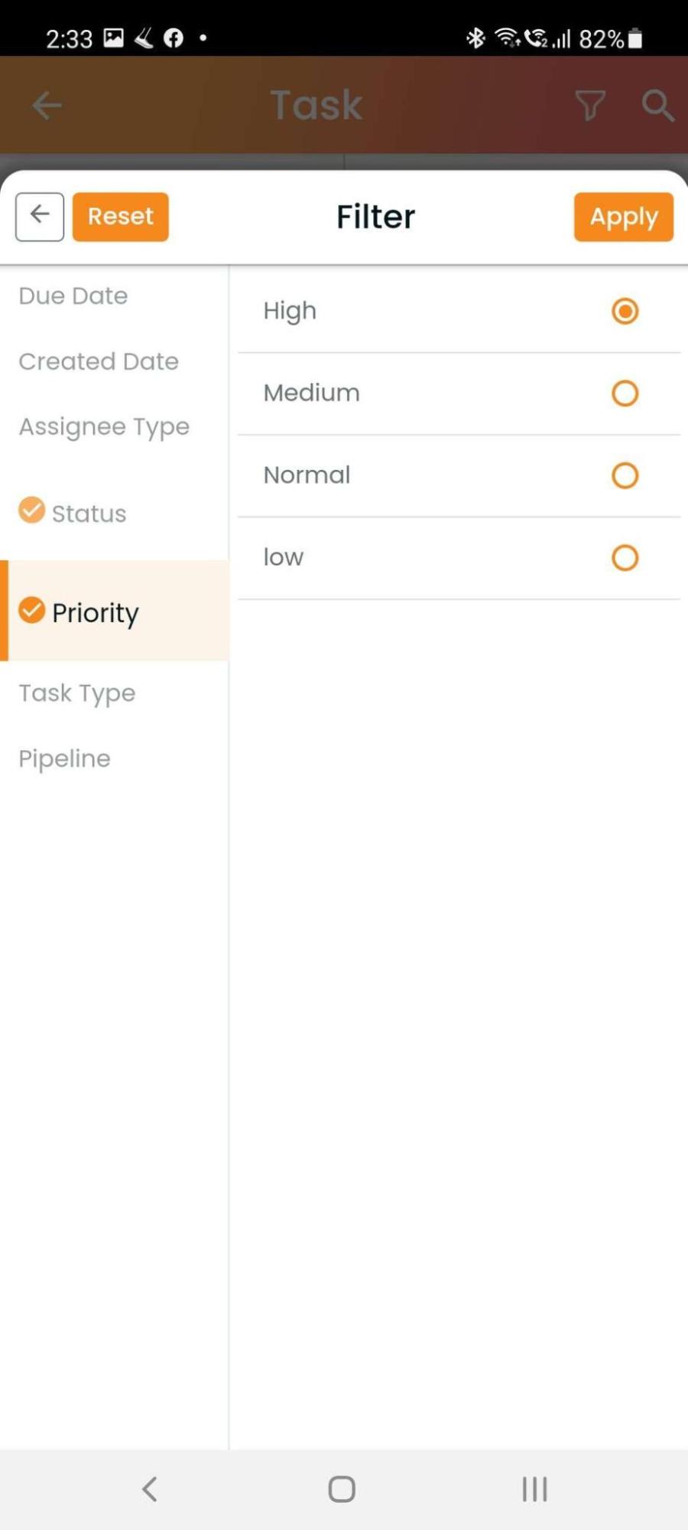Select the Medium priority radio button
Image resolution: width=688 pixels, height=1530 pixels.
(625, 393)
